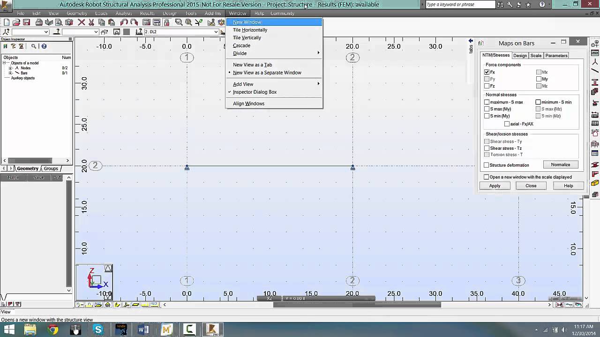Check the S max (My) checkbox

pos(487,109)
